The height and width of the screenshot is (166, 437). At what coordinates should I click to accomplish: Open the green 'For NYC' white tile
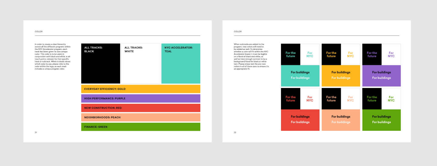391,99
